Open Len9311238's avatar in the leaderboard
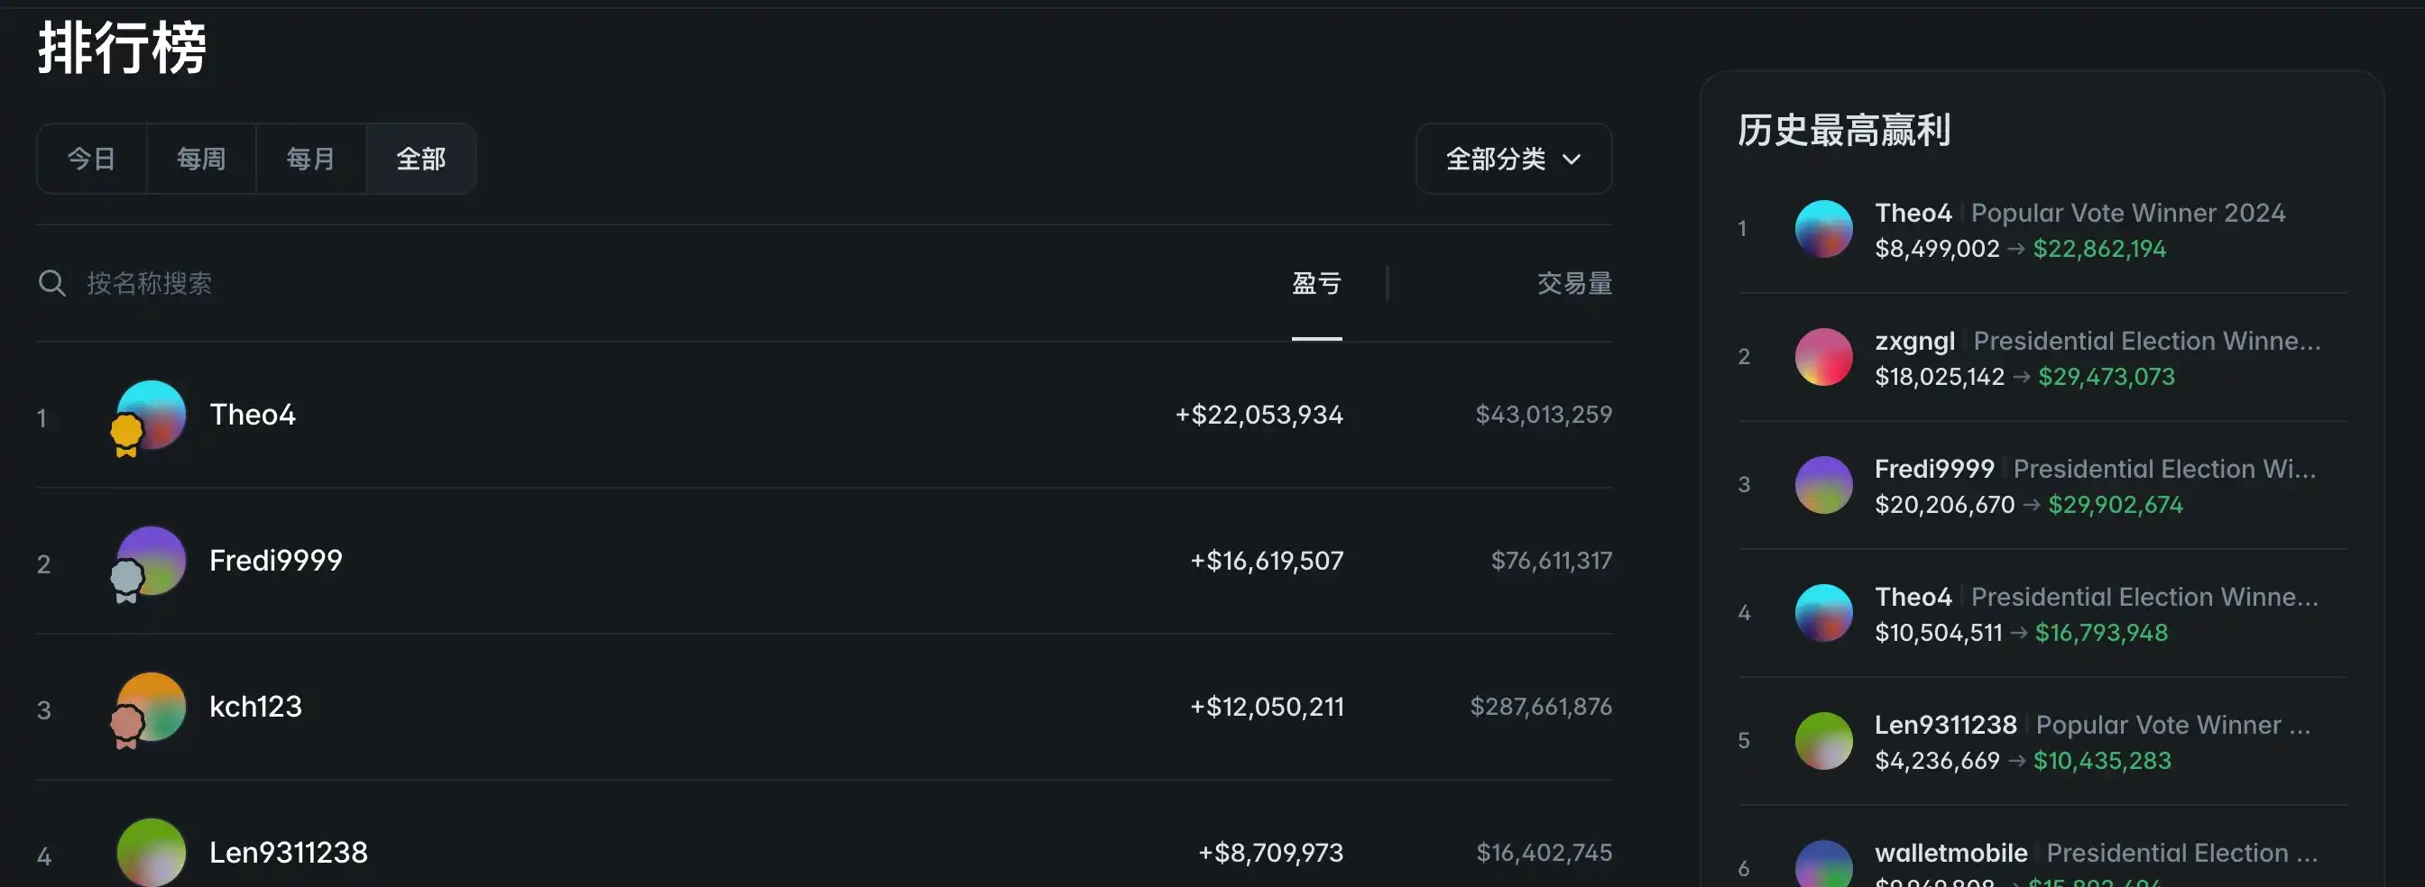 pos(152,852)
